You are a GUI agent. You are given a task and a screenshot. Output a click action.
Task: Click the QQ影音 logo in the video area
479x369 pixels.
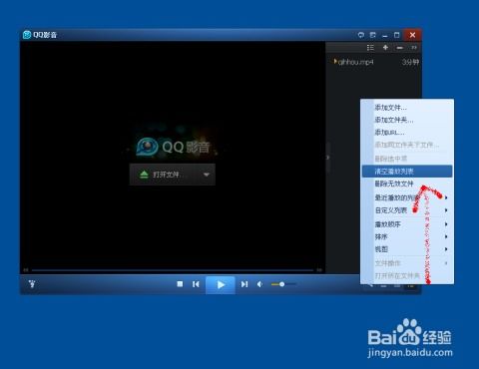[x=173, y=147]
